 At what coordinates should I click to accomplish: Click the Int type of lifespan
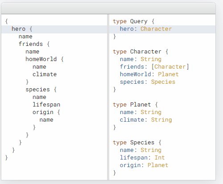point(160,158)
